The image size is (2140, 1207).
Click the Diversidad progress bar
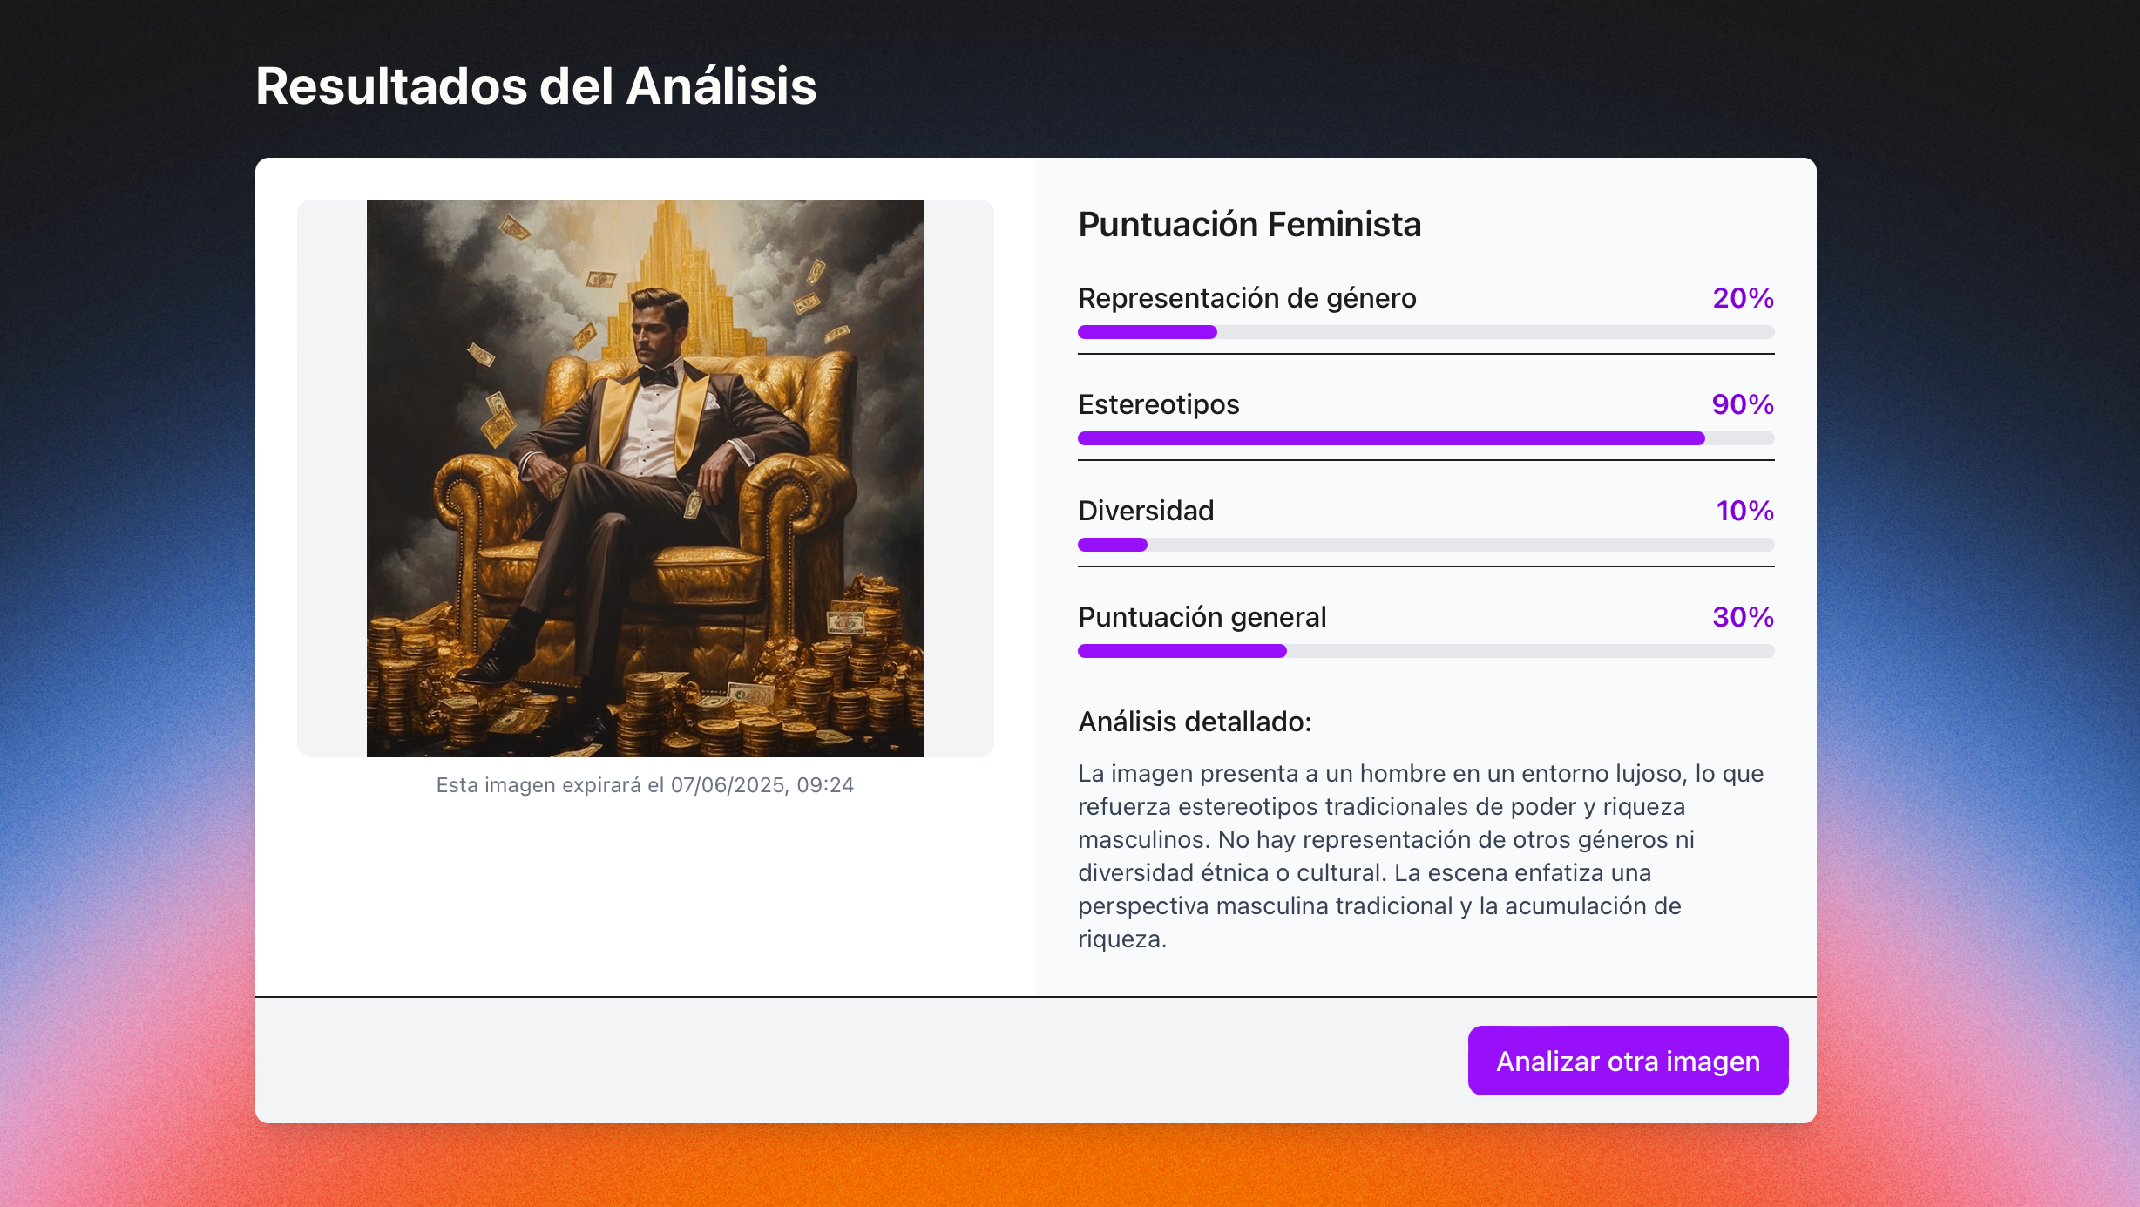(x=1426, y=545)
